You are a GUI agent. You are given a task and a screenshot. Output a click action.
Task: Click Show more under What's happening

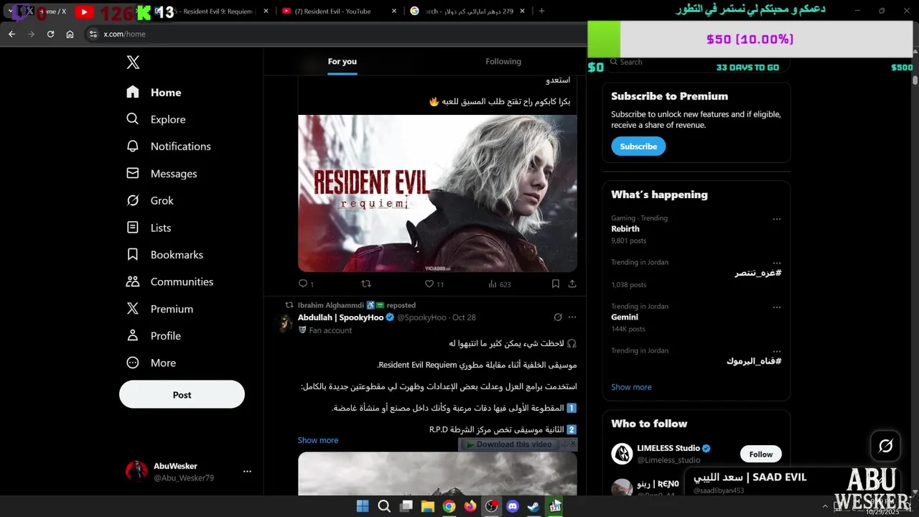631,387
